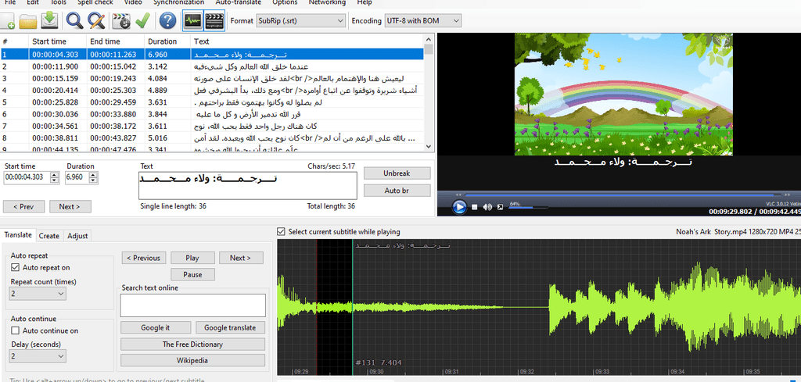Click the Duration column header
The height and width of the screenshot is (382, 801).
point(167,41)
